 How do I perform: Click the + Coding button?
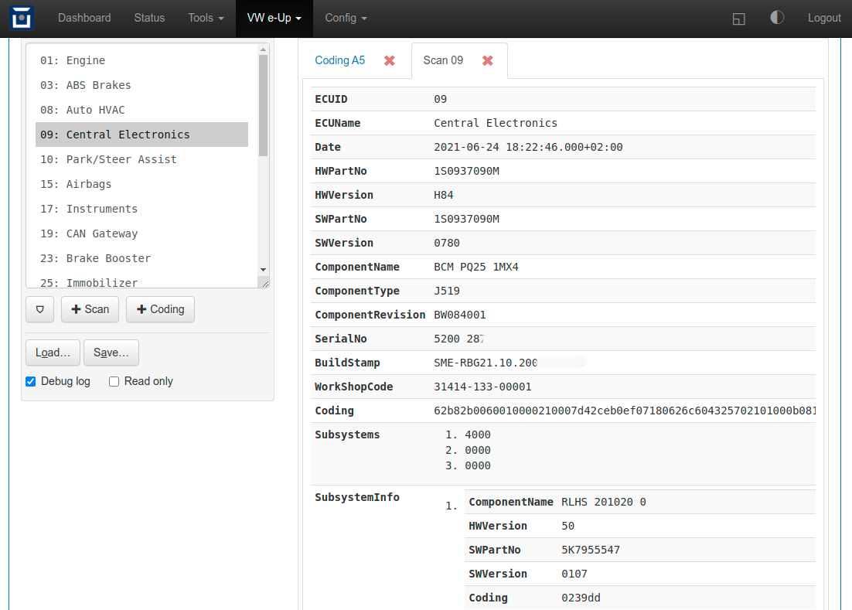coord(160,309)
